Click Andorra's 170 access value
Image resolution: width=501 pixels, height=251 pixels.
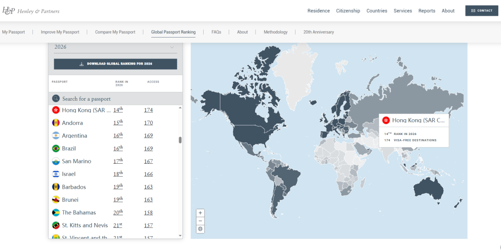coord(148,123)
